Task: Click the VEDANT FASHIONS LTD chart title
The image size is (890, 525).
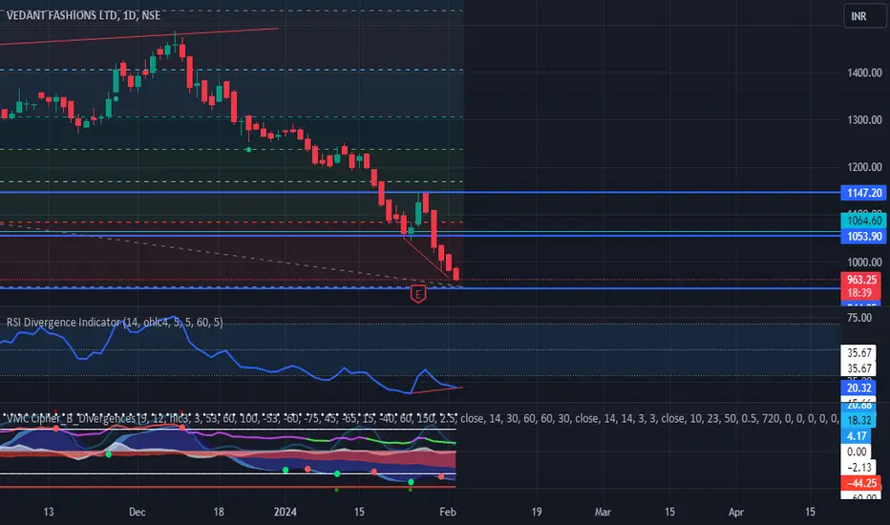Action: (83, 15)
